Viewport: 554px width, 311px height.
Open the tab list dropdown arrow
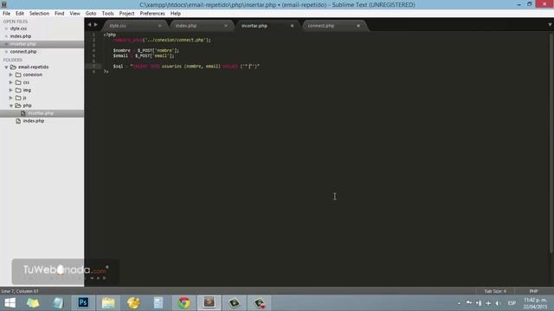click(x=550, y=25)
